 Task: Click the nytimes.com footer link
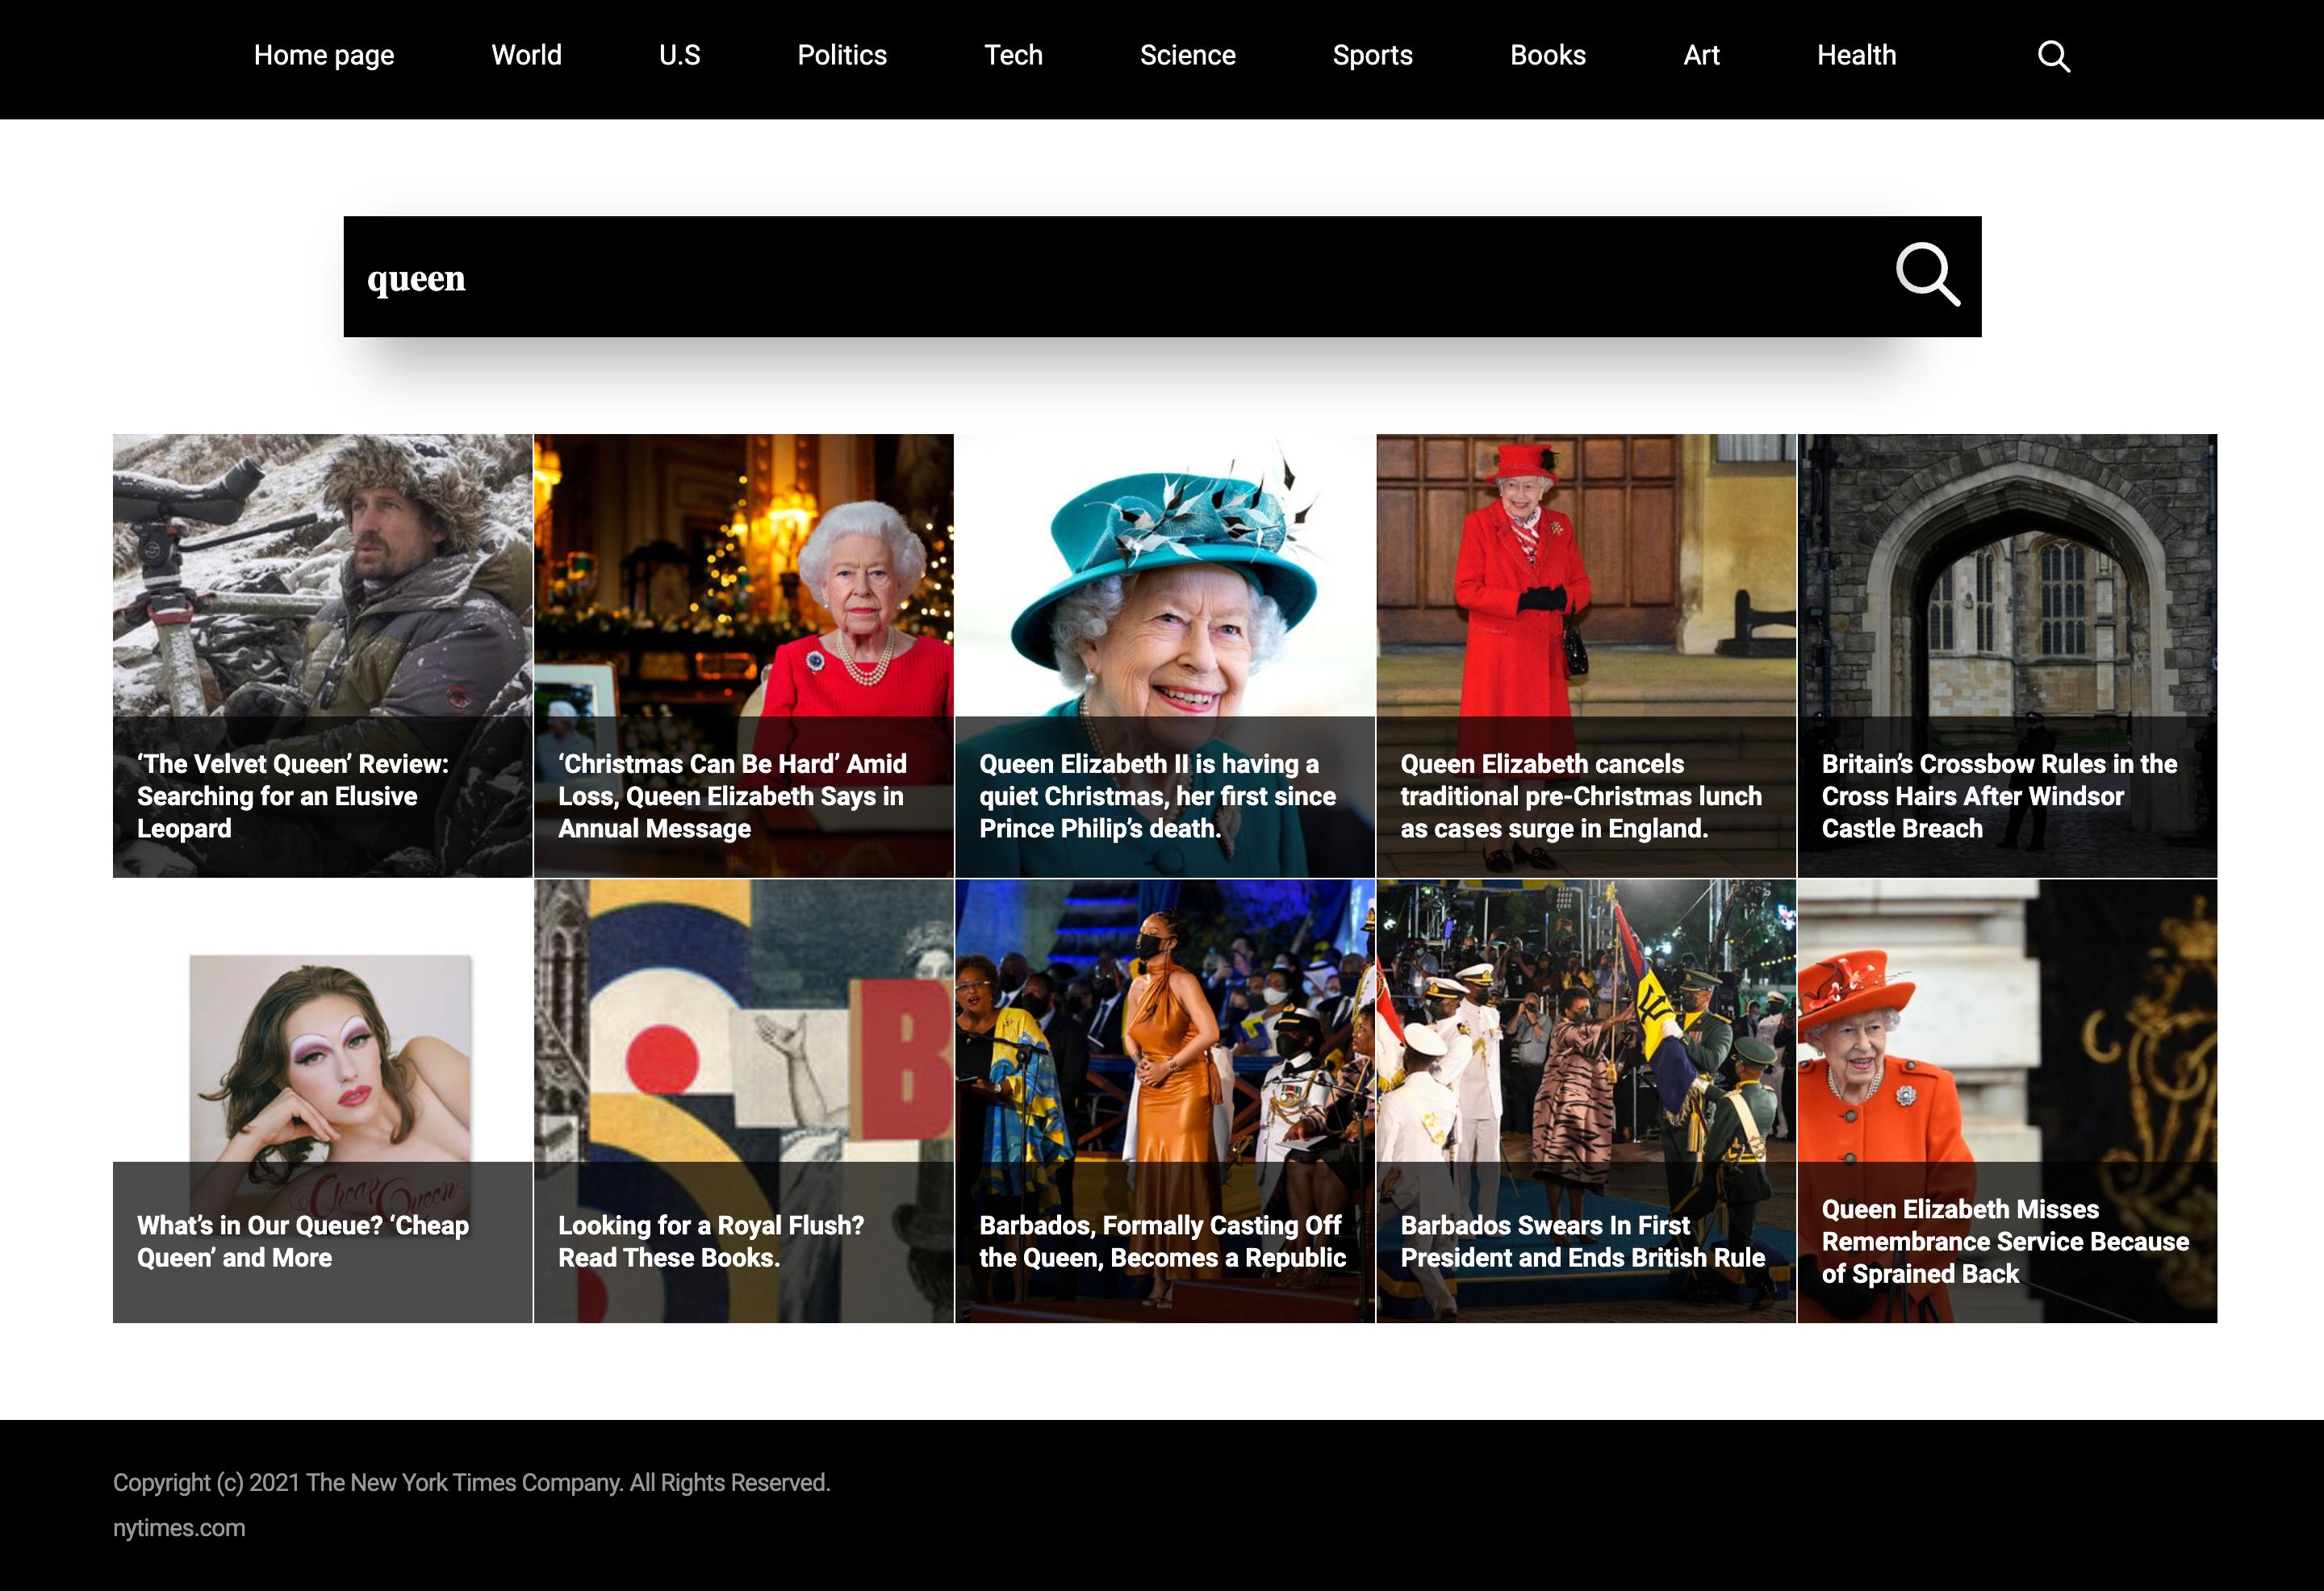pos(179,1527)
